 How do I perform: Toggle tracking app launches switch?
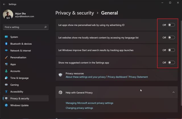pyautogui.click(x=171, y=50)
